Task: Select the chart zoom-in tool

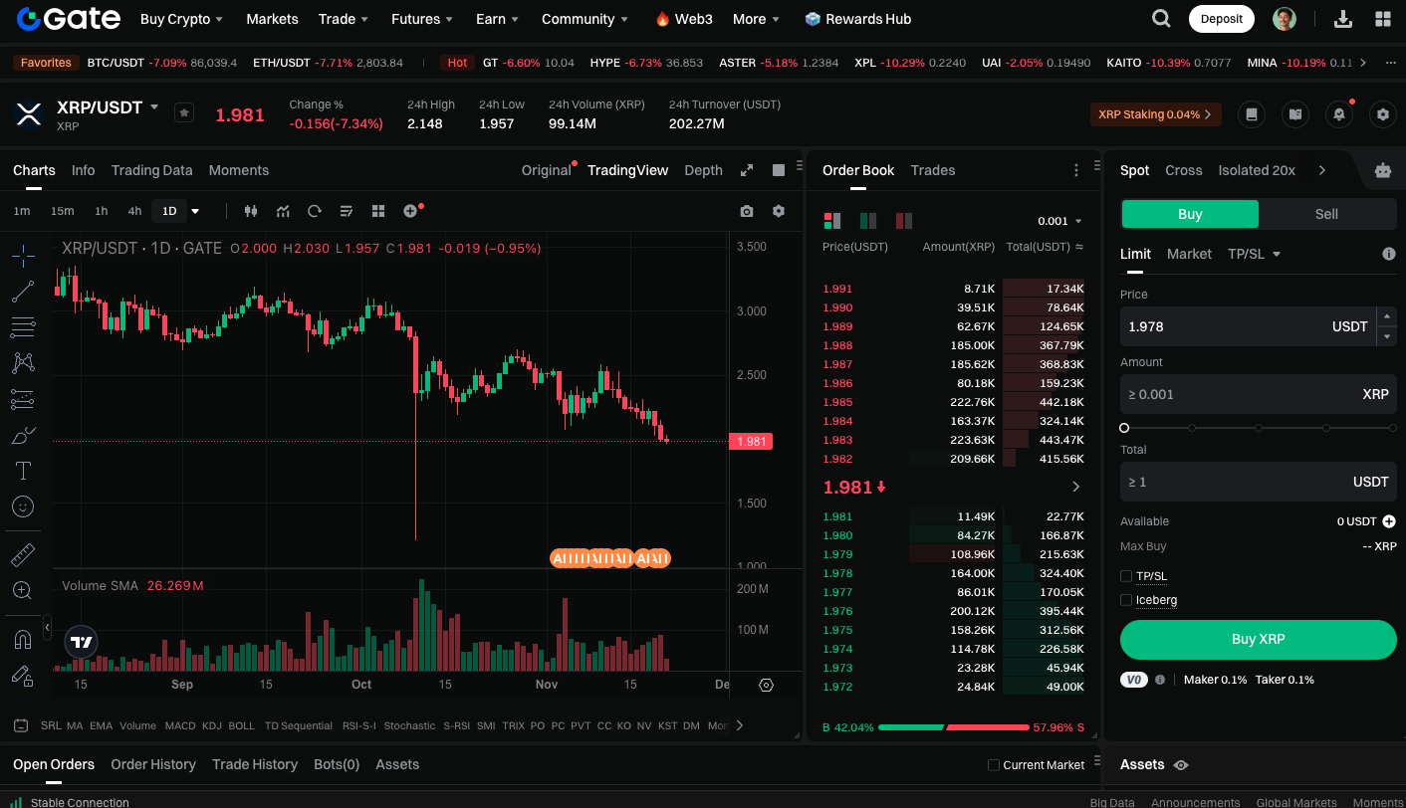Action: (x=23, y=590)
